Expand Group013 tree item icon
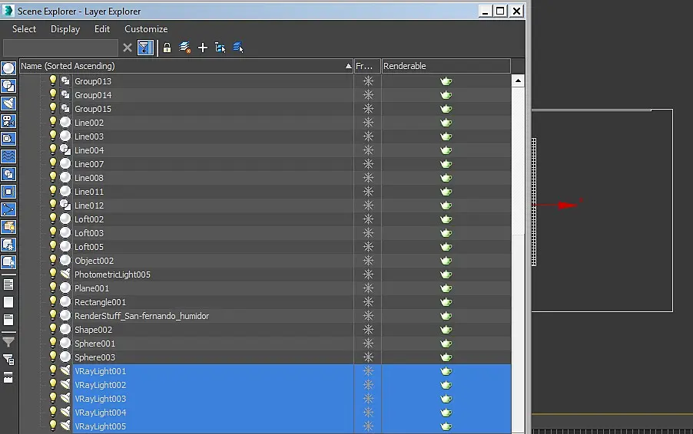This screenshot has height=434, width=693. 65,81
